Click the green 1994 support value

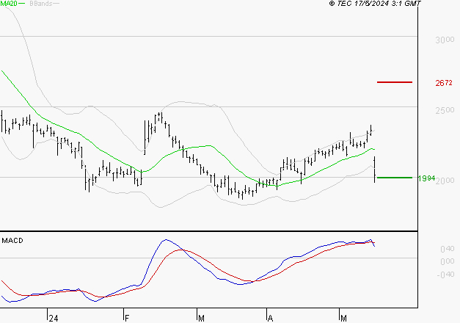click(427, 178)
